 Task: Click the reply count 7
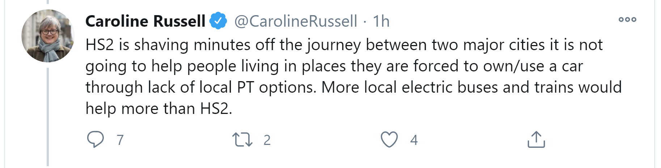point(120,140)
